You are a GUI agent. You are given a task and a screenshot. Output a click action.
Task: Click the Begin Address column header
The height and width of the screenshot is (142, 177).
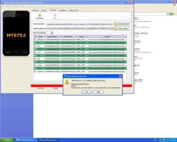52,37
